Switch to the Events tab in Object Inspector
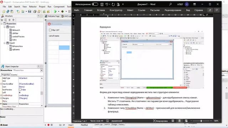This screenshot has height=128, width=228. 14,75
